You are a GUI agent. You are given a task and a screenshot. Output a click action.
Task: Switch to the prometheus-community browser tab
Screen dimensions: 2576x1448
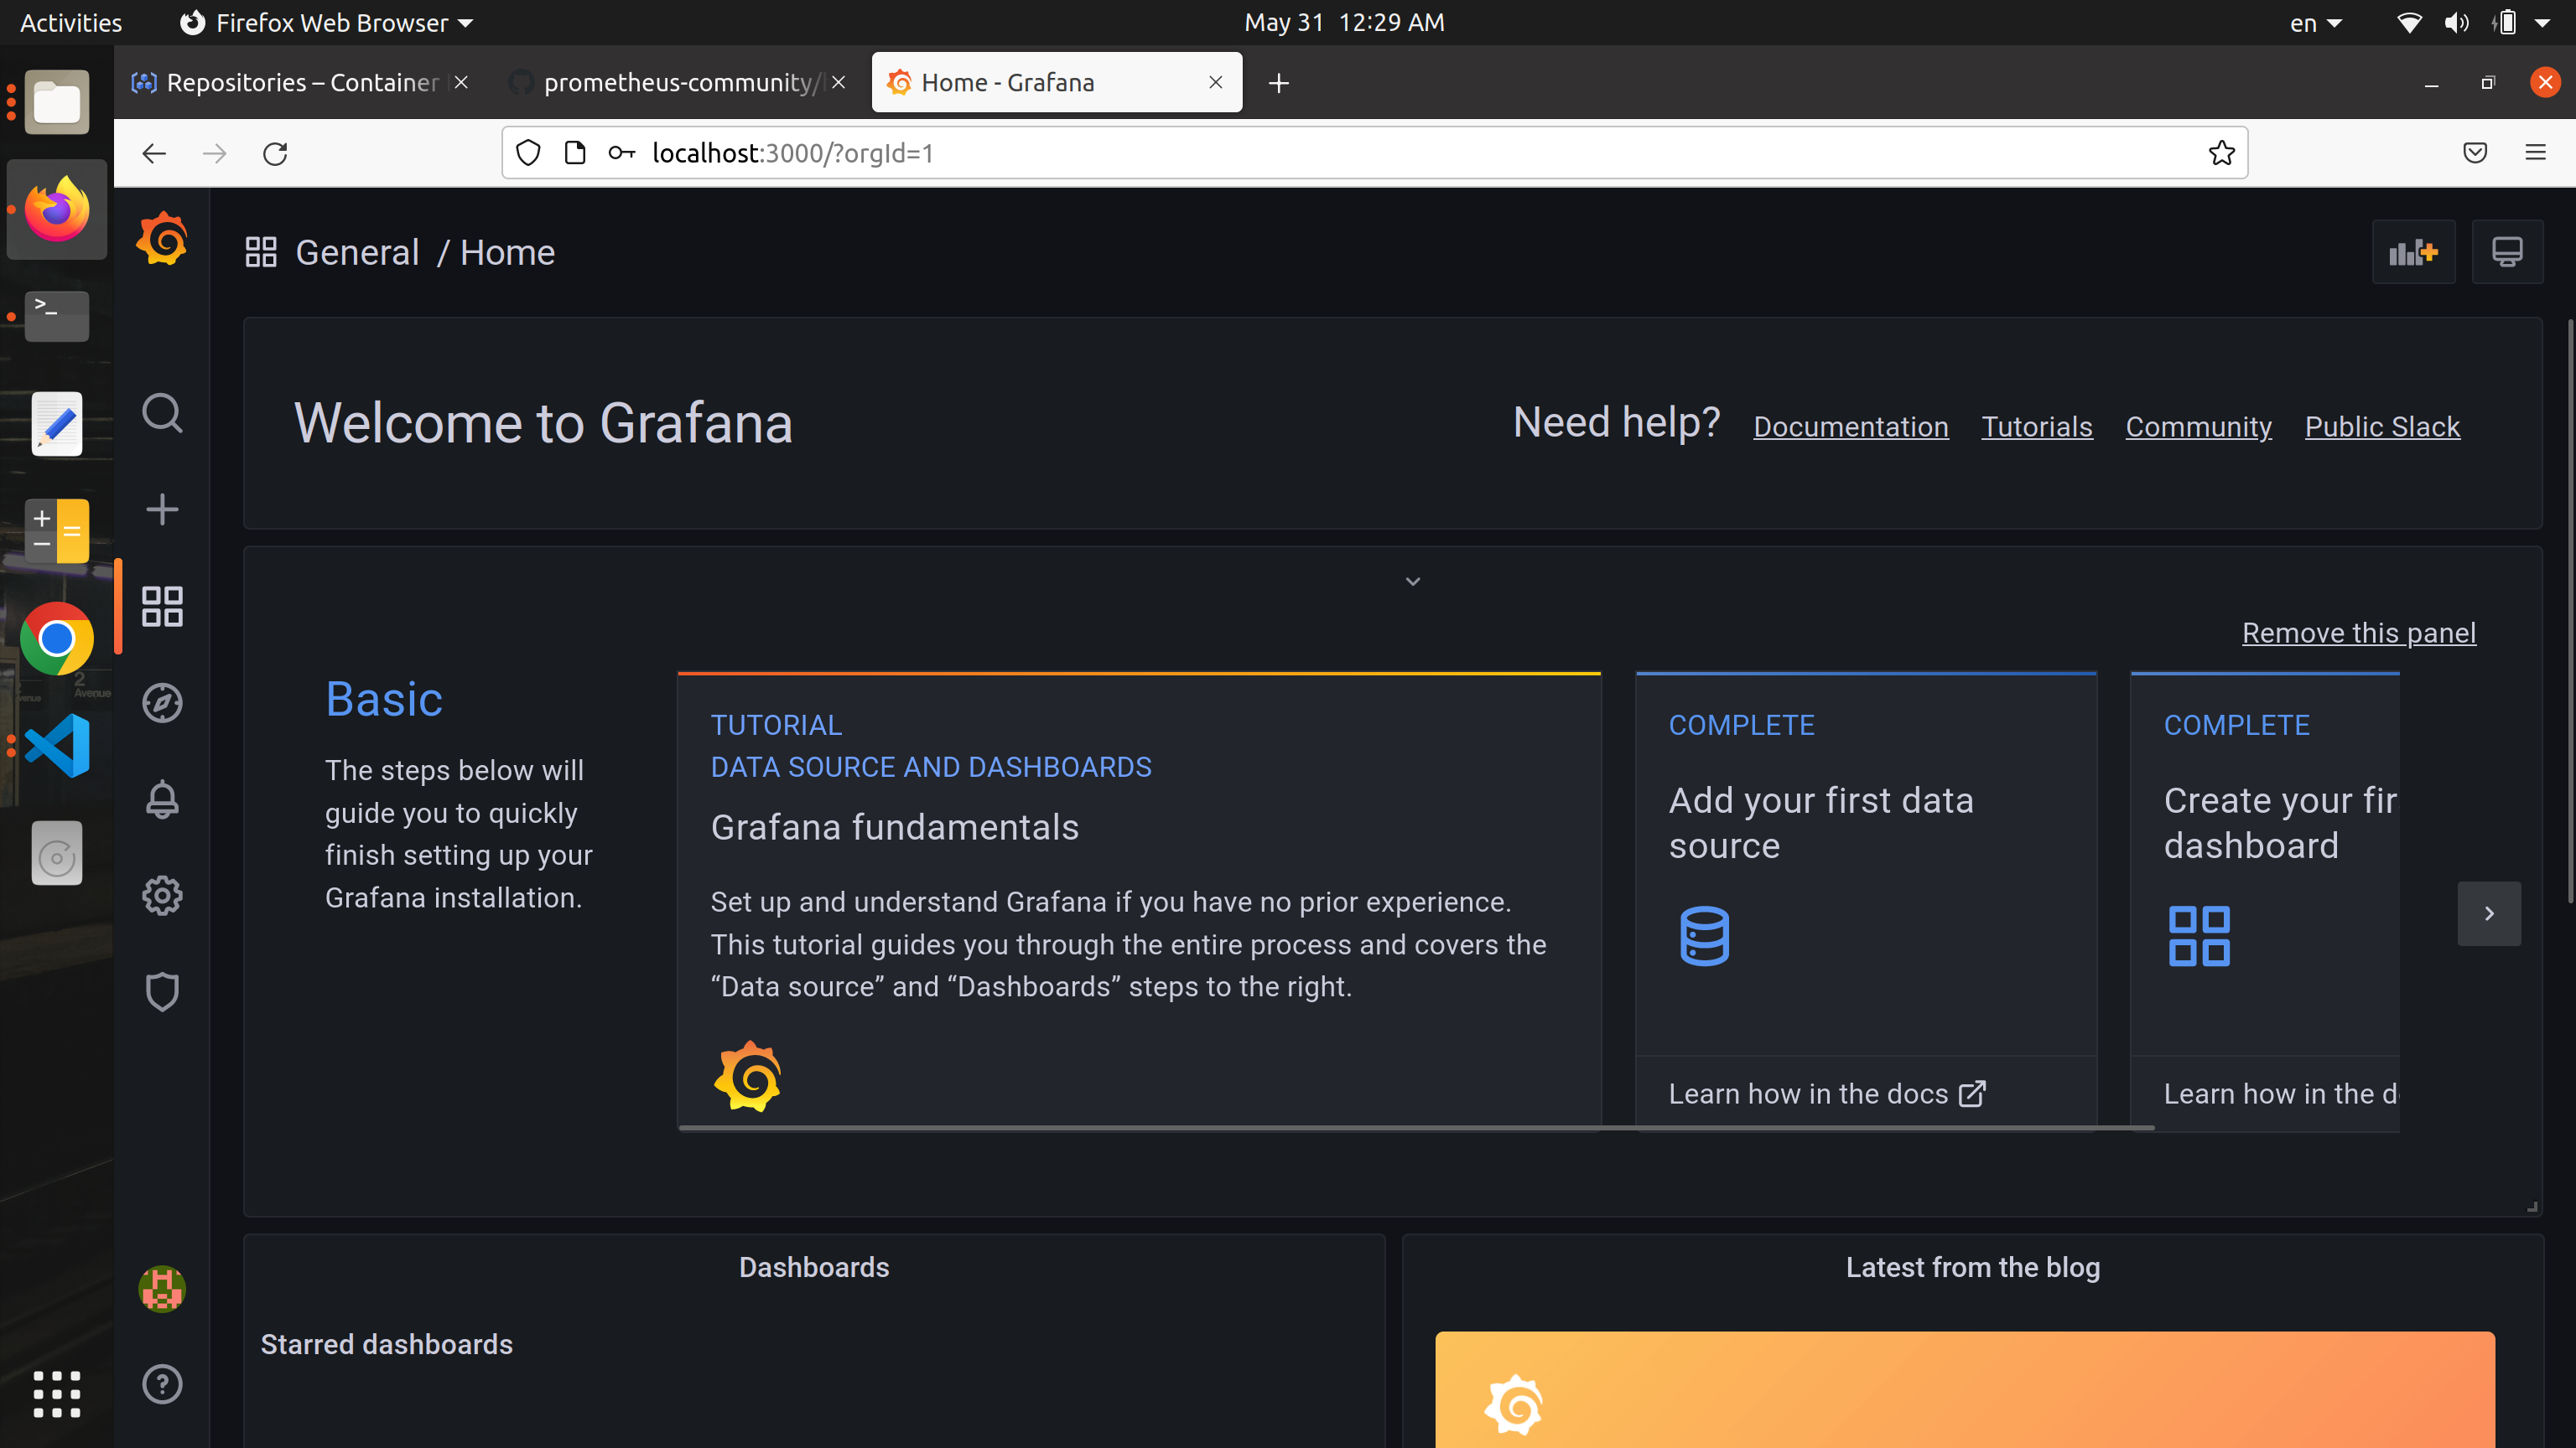[x=672, y=82]
